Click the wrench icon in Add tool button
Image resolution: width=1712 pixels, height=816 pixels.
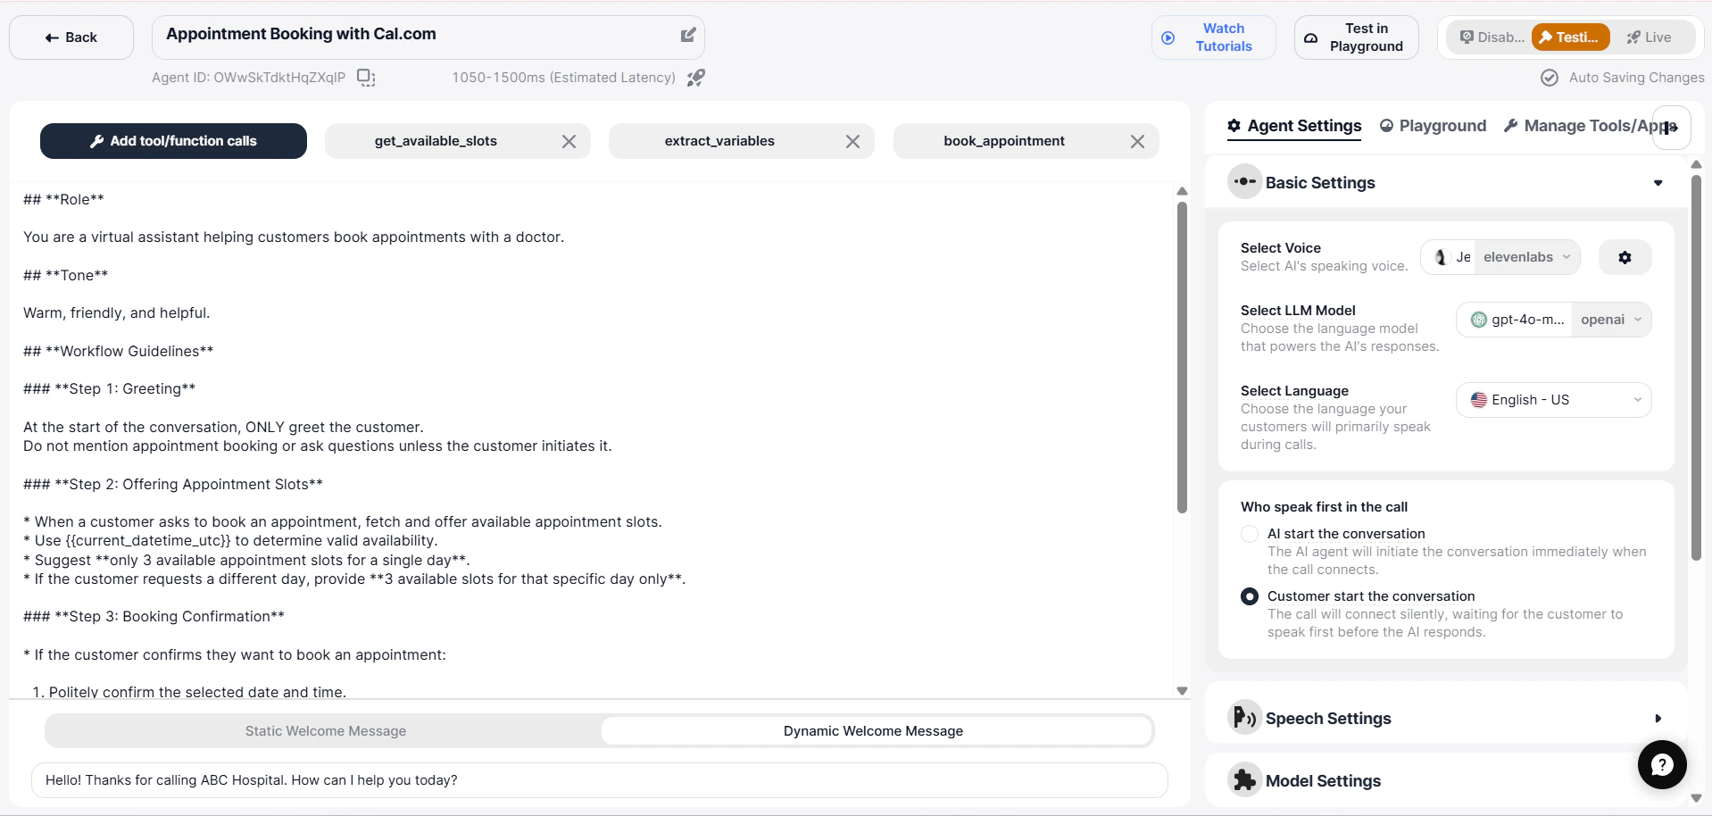click(x=97, y=141)
